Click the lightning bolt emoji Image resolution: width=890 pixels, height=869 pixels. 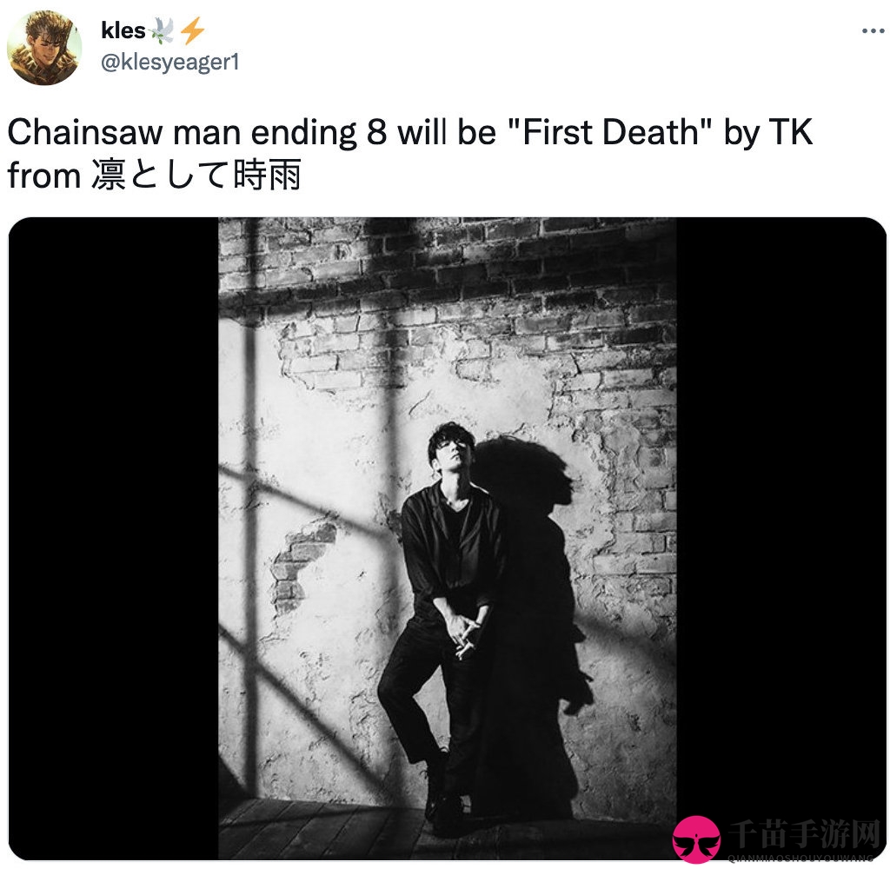[x=192, y=30]
